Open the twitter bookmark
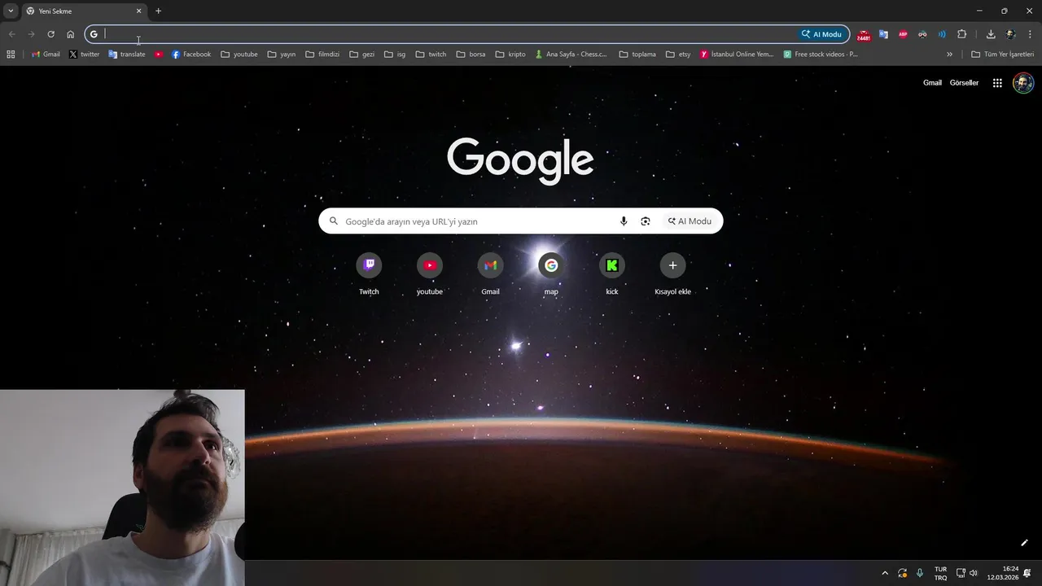Screen dimensions: 1042x586 [84, 55]
